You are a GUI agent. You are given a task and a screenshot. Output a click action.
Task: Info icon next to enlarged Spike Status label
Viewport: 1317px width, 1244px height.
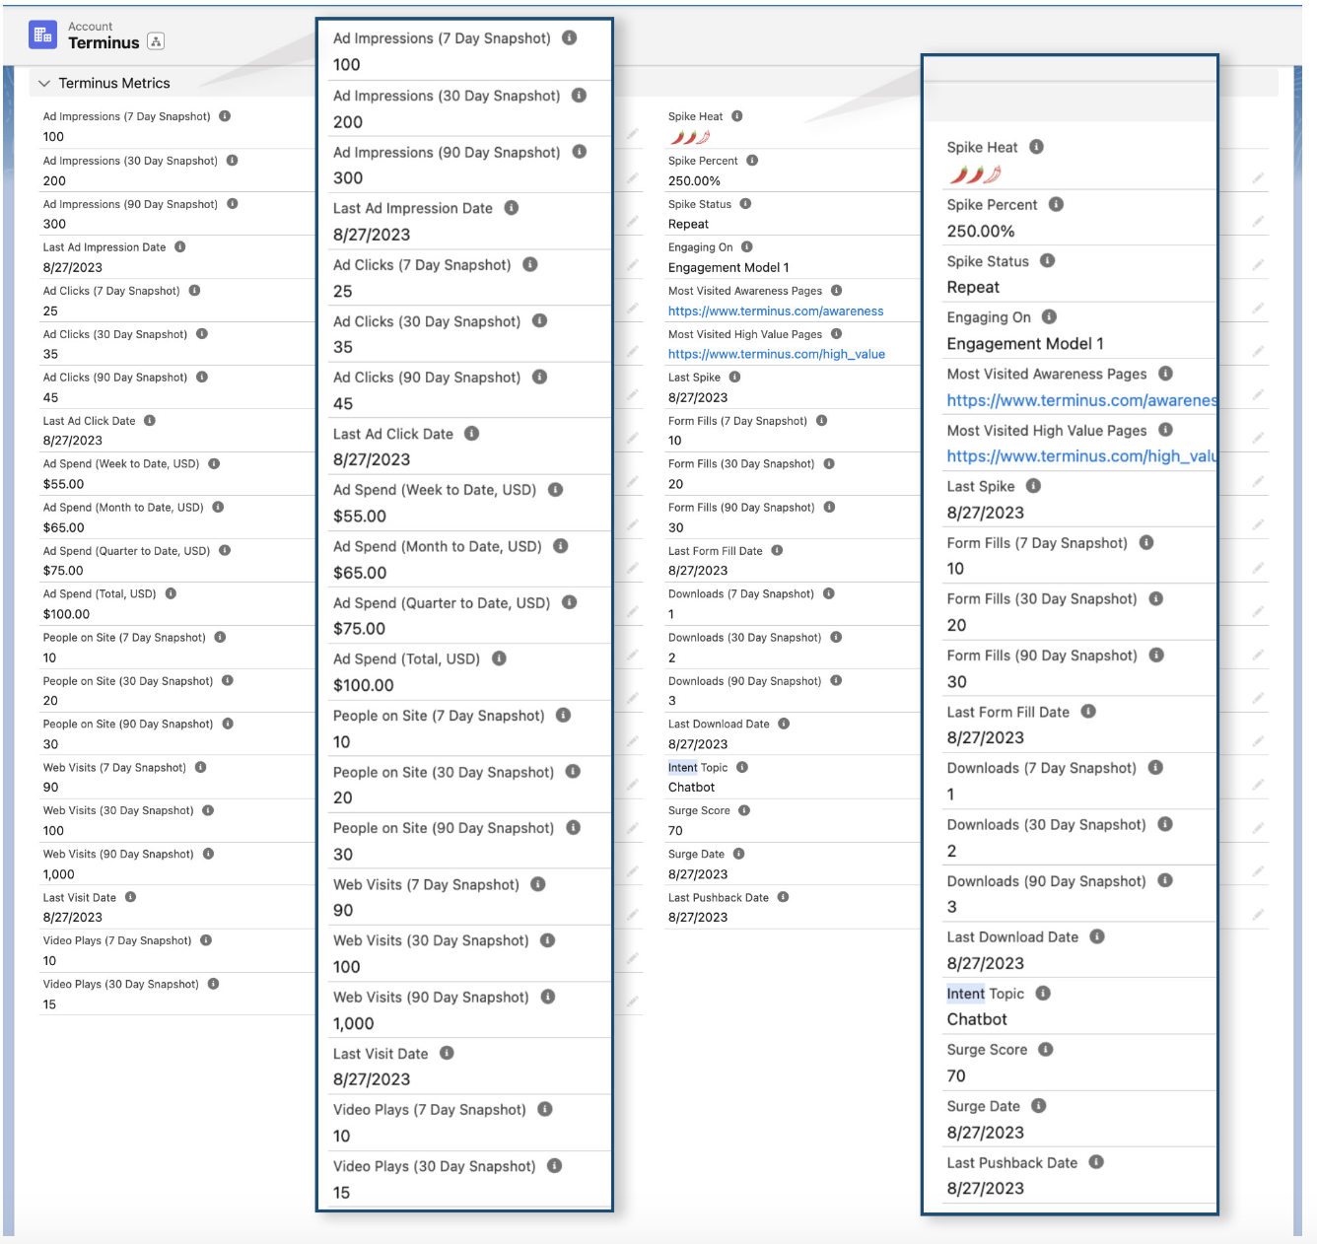coord(1048,260)
